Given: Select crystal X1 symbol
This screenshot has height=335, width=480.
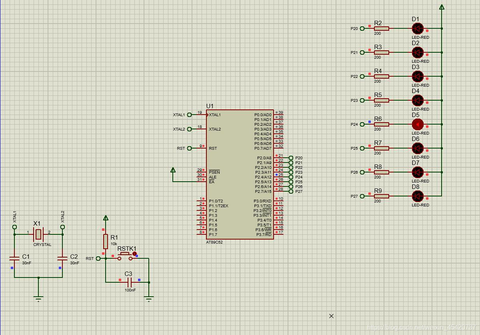Looking at the screenshot, I should pos(38,234).
